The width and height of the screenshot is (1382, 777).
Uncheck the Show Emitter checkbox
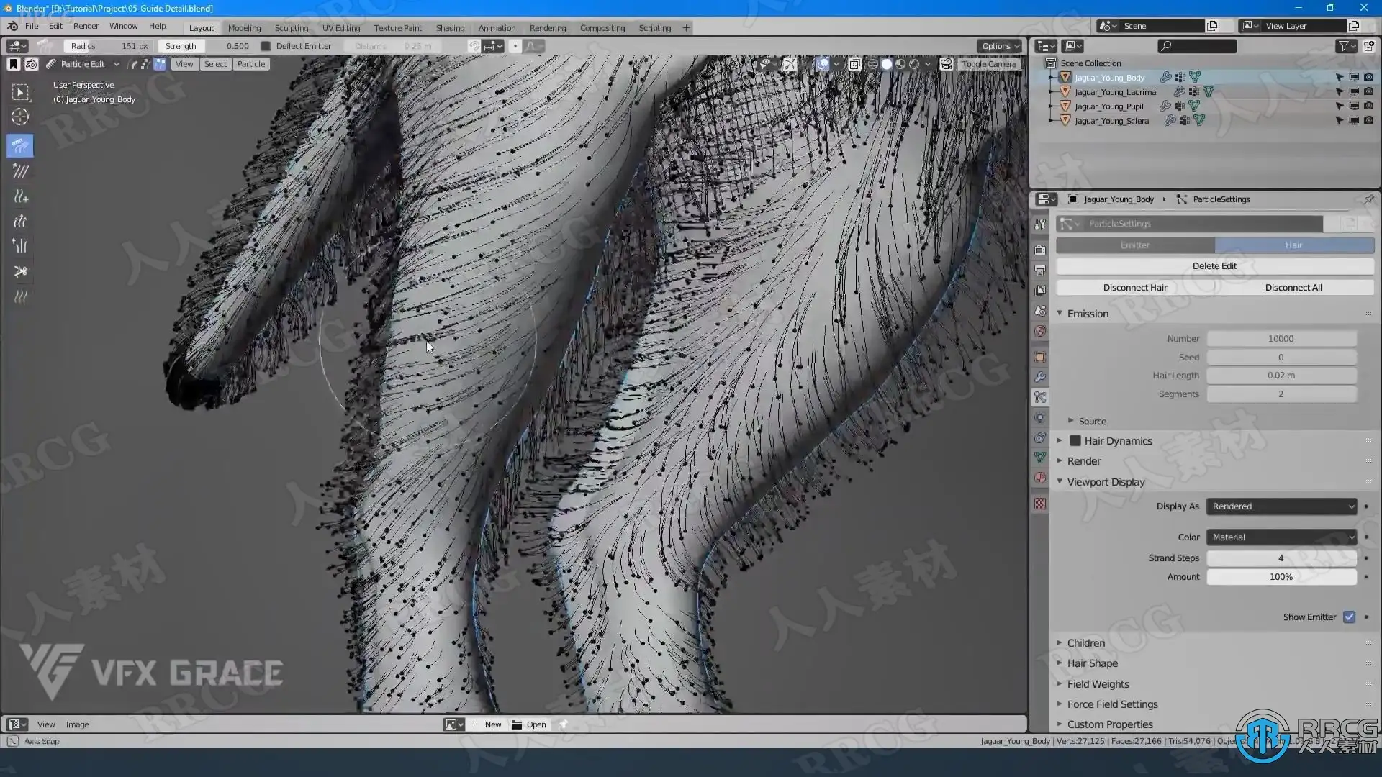[x=1350, y=617]
